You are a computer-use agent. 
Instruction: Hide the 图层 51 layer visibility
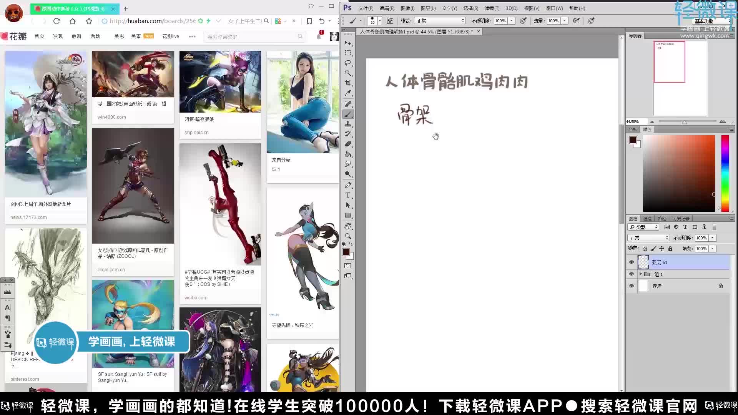click(x=632, y=262)
